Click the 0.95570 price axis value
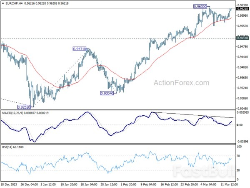 coord(242,26)
